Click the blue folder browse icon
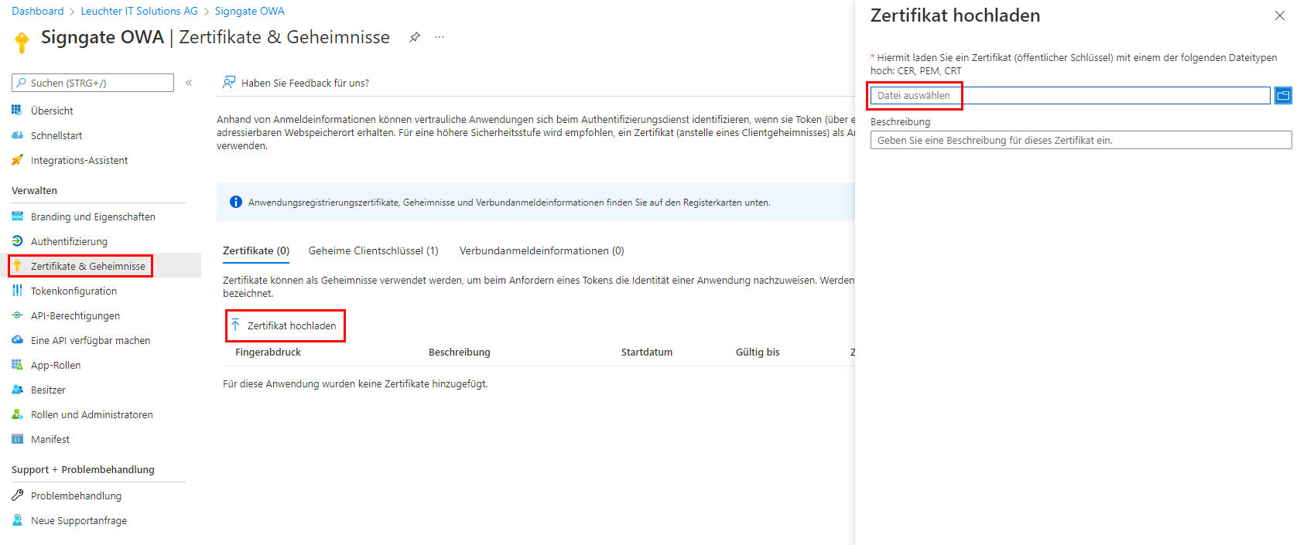1300x545 pixels. click(x=1283, y=95)
